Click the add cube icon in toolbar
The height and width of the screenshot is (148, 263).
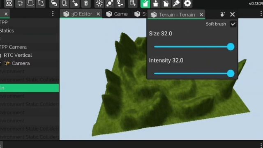[133, 3]
